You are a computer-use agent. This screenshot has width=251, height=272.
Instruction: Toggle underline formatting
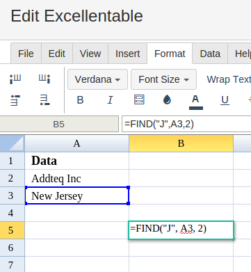(225, 100)
